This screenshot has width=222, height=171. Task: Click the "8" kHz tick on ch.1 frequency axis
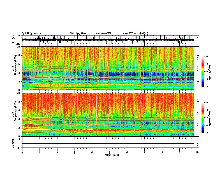(20, 55)
